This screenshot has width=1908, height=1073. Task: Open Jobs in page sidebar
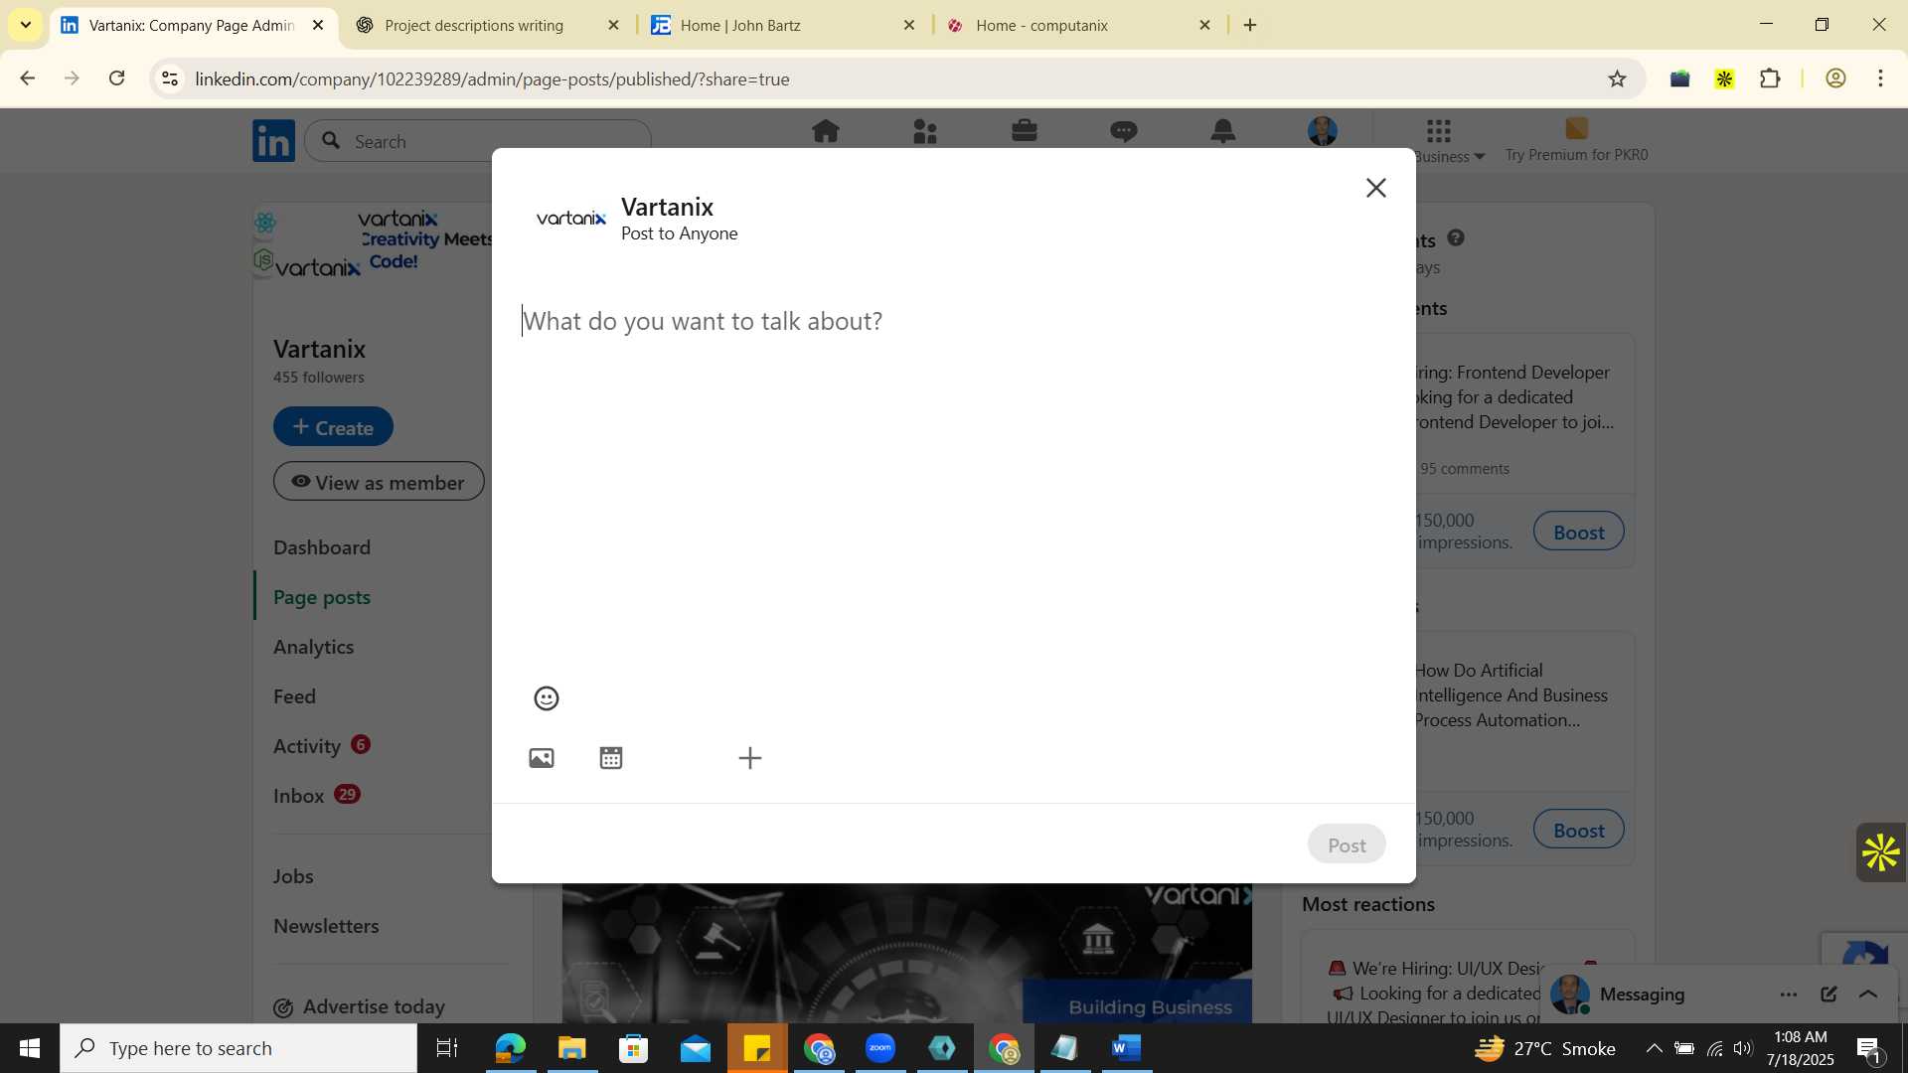293,876
